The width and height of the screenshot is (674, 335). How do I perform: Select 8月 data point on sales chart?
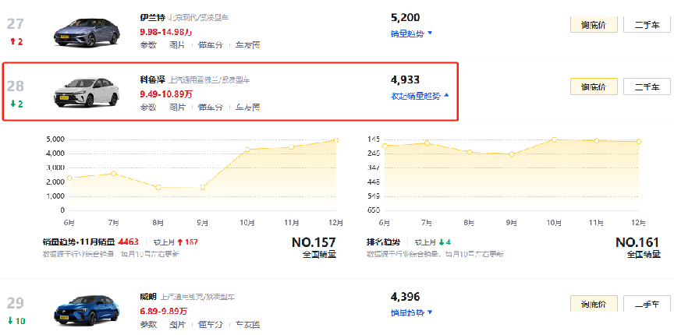tap(158, 187)
